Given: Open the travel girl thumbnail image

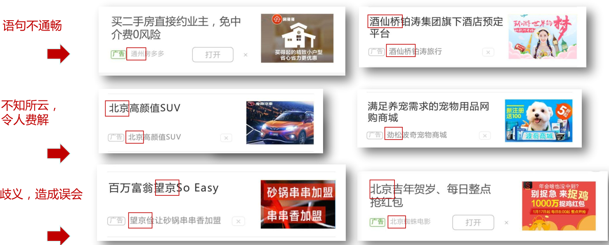Looking at the screenshot, I should 543,36.
